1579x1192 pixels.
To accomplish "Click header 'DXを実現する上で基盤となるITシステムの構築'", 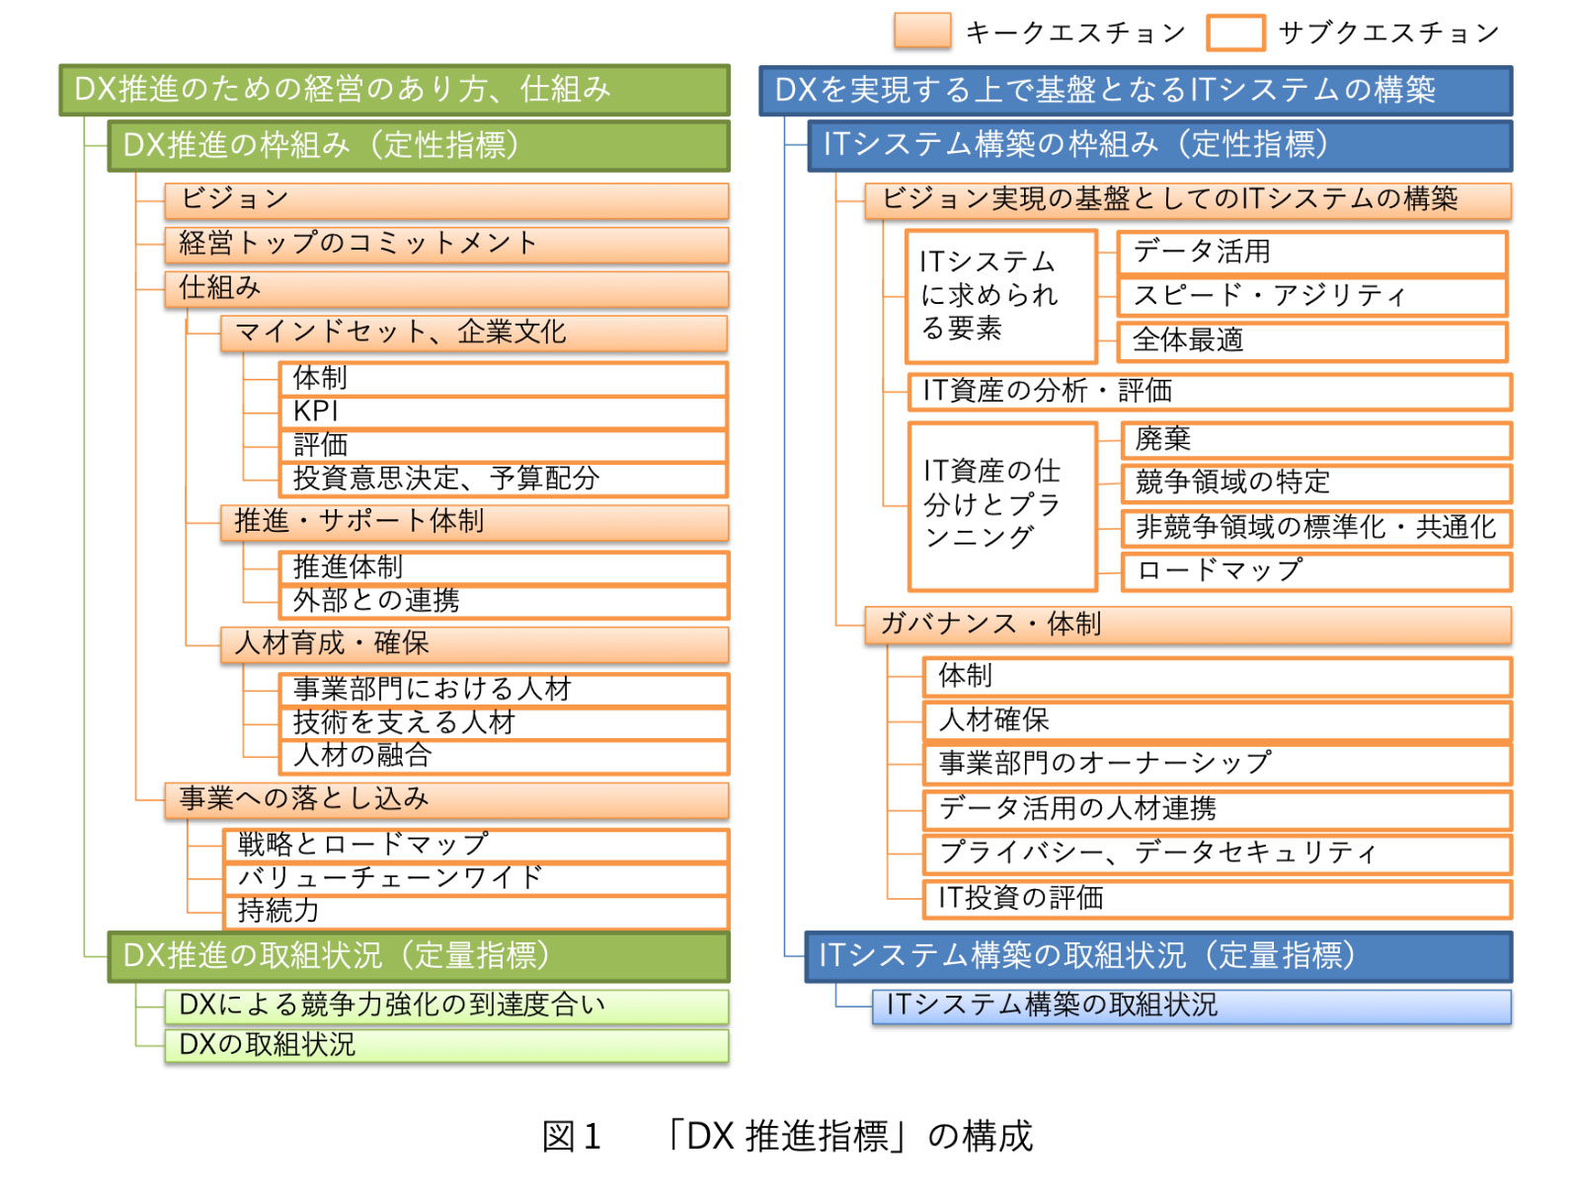I will pos(1136,91).
